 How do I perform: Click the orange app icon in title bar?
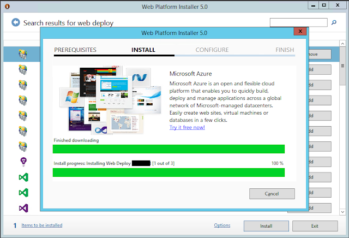click(x=7, y=7)
